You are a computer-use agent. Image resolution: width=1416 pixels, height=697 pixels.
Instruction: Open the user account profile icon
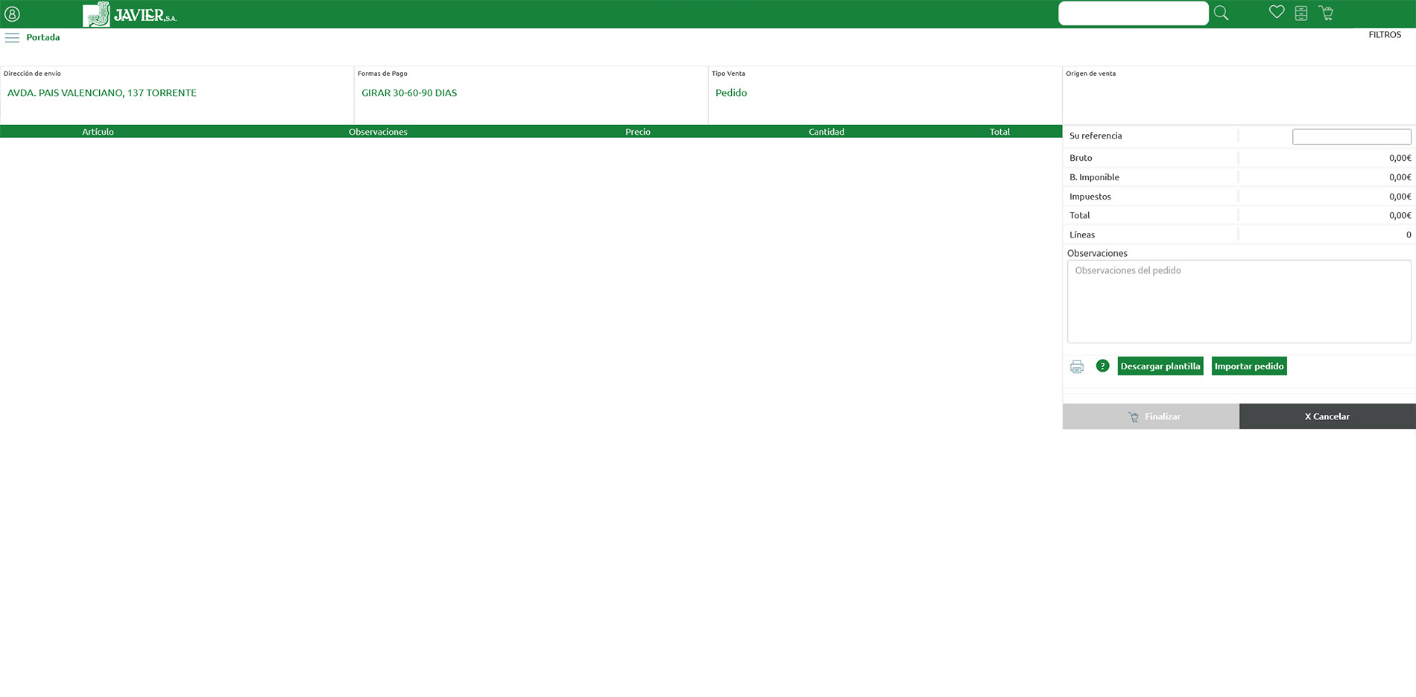[x=12, y=14]
